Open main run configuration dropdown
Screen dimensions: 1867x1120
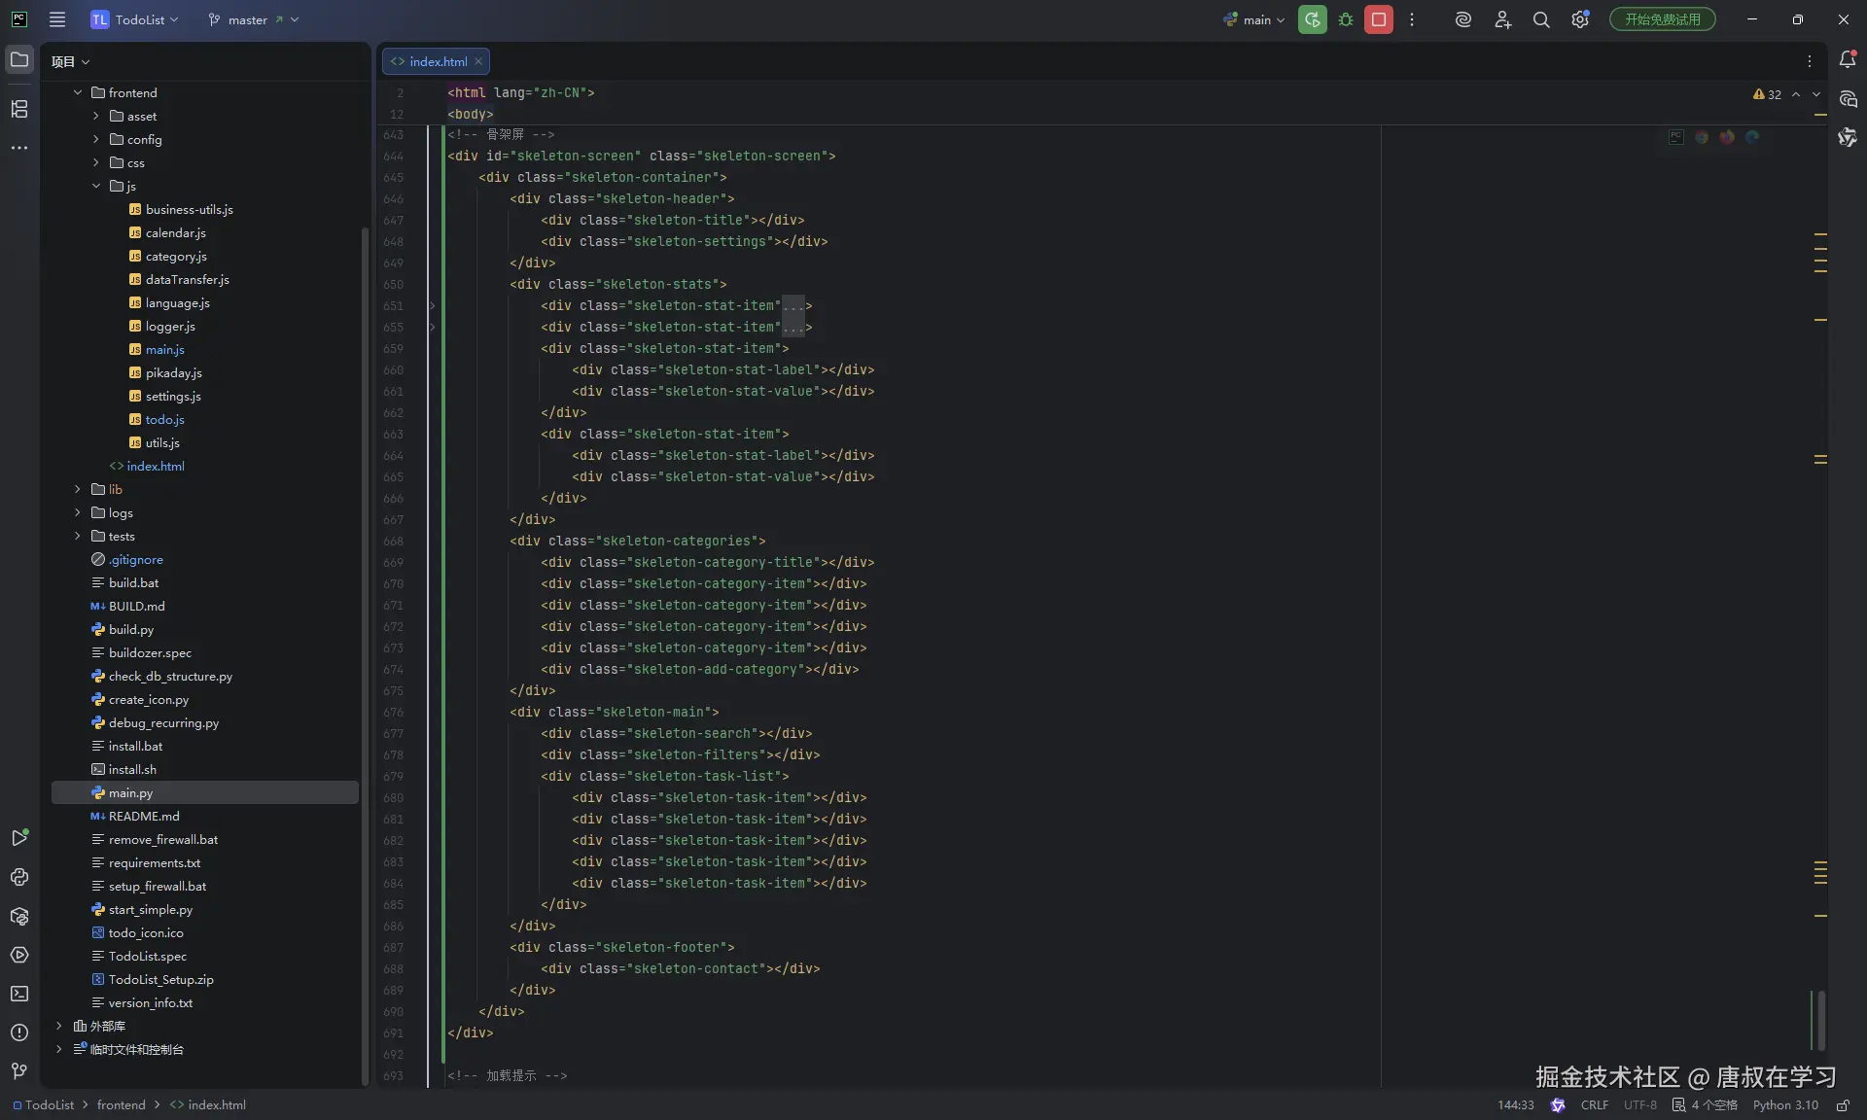[x=1255, y=19]
